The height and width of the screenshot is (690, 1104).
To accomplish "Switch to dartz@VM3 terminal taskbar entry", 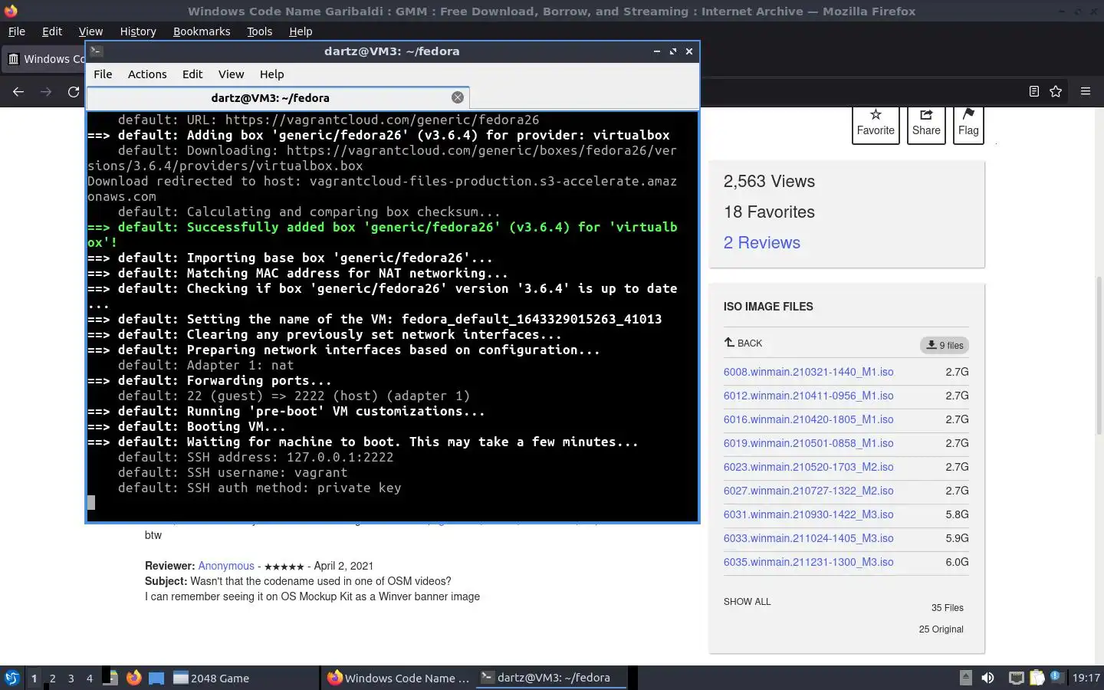I will (x=553, y=678).
